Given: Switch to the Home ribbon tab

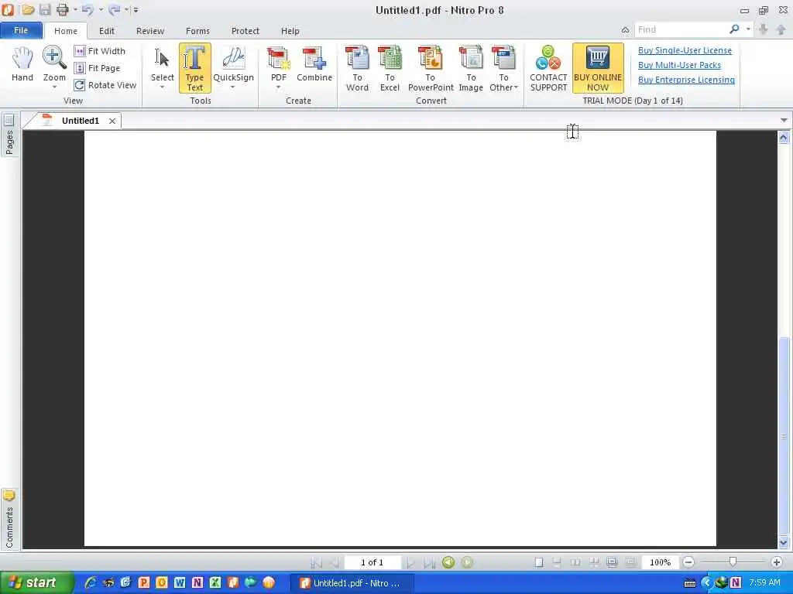Looking at the screenshot, I should pyautogui.click(x=66, y=31).
